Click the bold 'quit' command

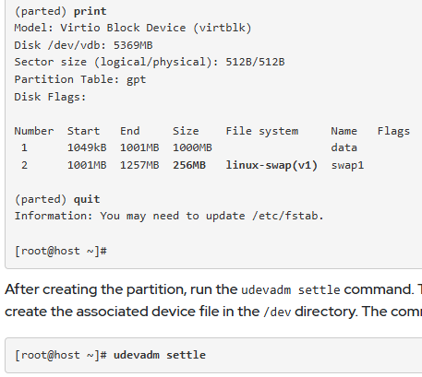click(x=87, y=200)
